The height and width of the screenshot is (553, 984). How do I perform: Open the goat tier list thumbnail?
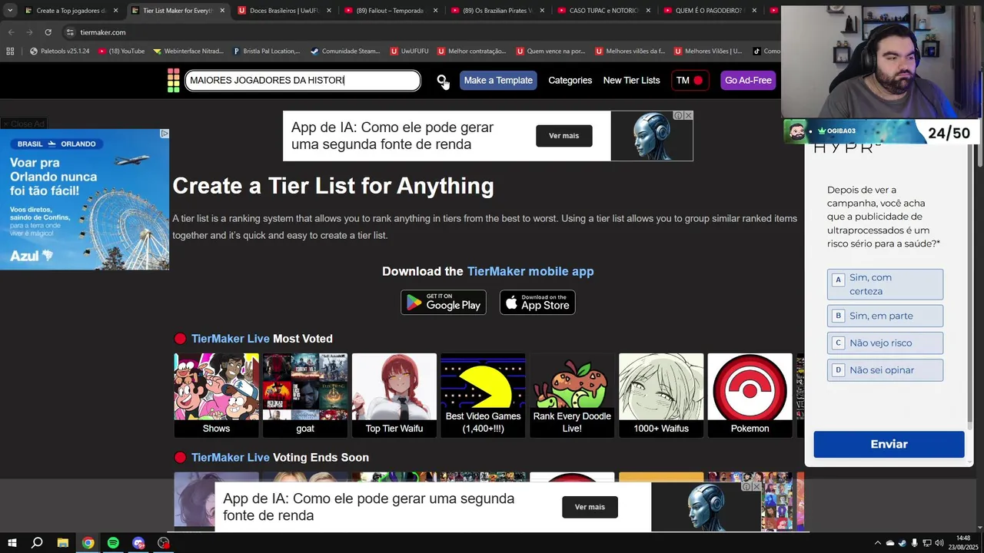(305, 395)
